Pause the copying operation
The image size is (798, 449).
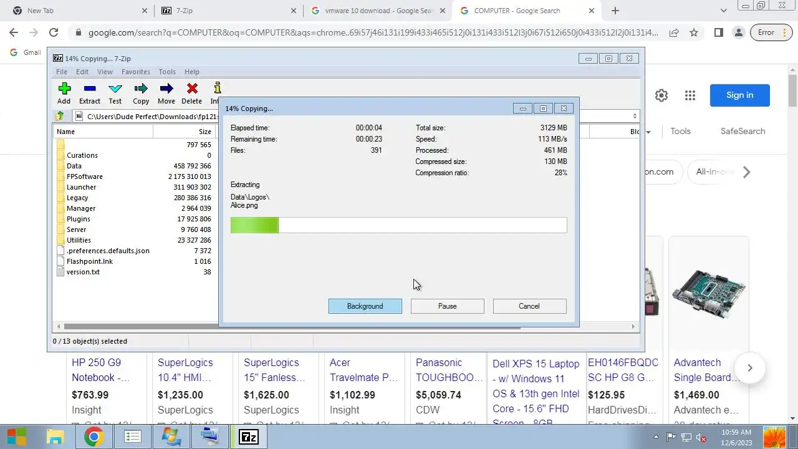[x=448, y=306]
